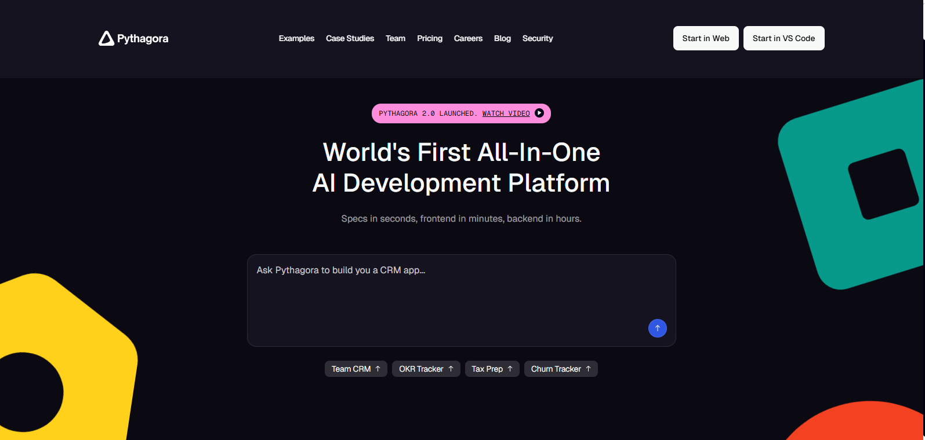Click the Start in VS Code button
The width and height of the screenshot is (925, 440).
pos(783,38)
